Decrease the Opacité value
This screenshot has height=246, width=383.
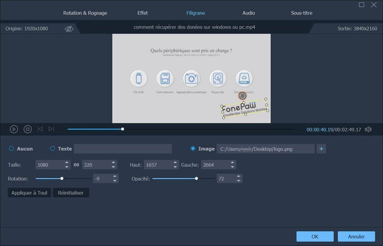click(238, 181)
